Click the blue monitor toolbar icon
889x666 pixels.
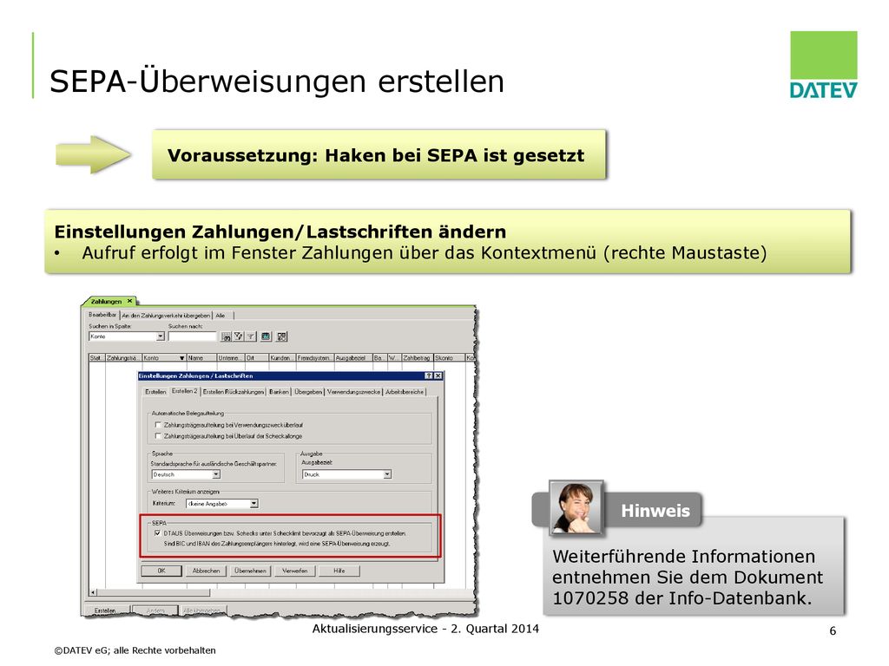pyautogui.click(x=266, y=336)
